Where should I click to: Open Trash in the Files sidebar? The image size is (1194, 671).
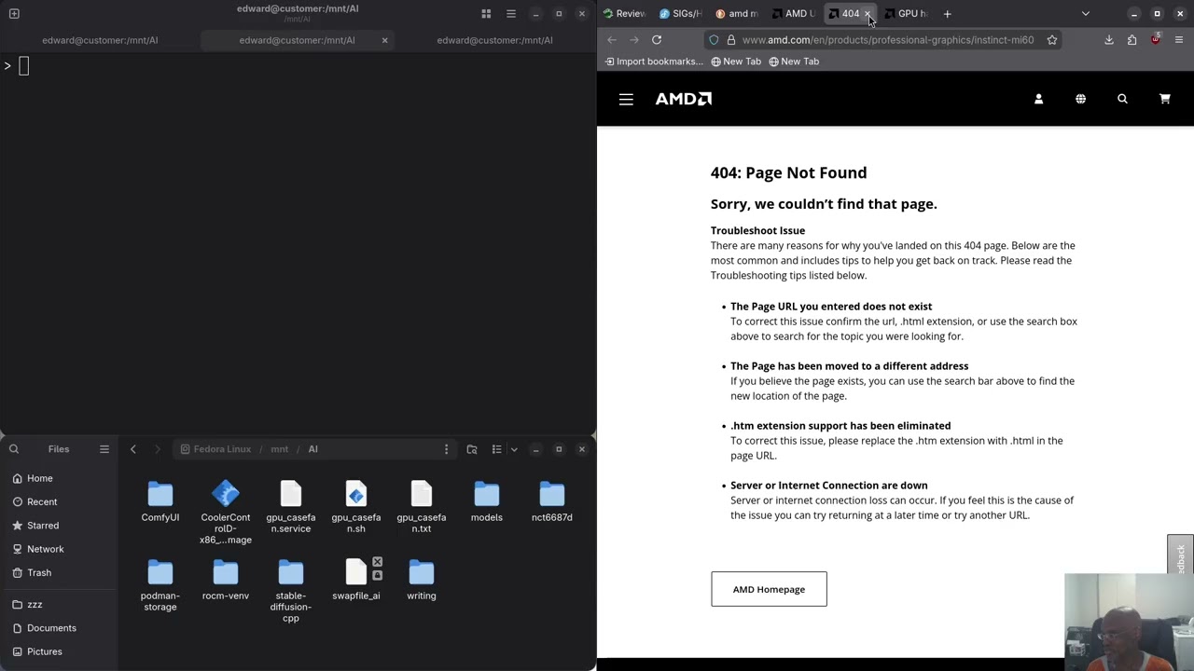click(x=59, y=572)
